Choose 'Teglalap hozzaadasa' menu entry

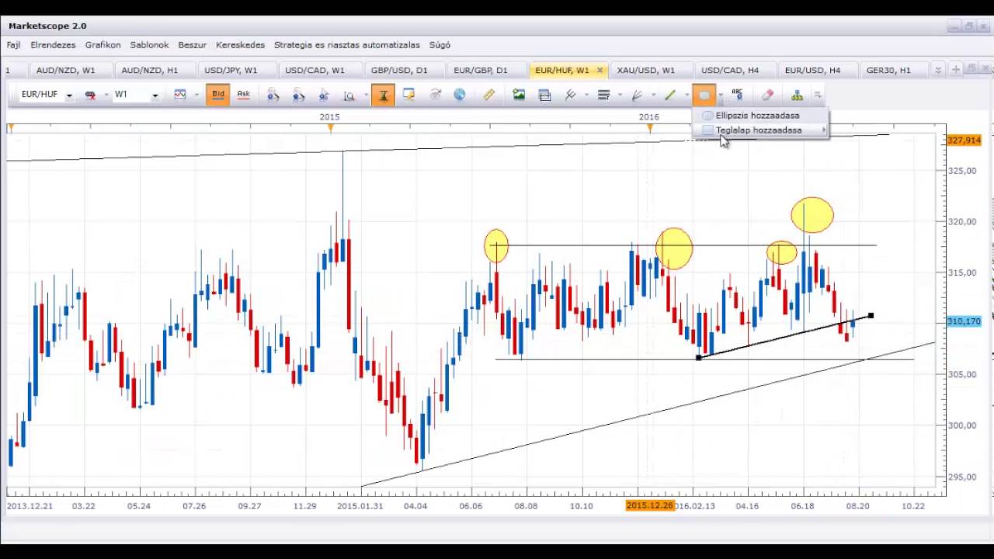[760, 130]
